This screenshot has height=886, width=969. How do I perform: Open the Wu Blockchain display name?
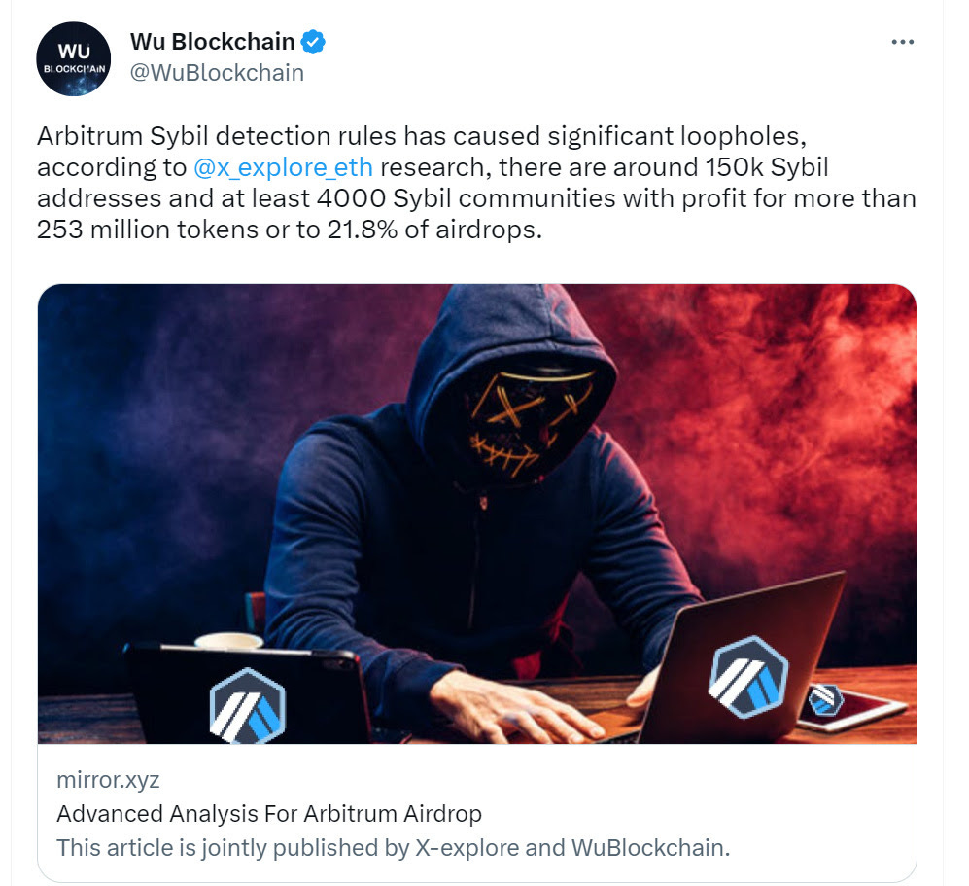[213, 42]
